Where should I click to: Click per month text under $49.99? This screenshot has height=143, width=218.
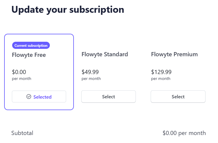[x=91, y=79]
